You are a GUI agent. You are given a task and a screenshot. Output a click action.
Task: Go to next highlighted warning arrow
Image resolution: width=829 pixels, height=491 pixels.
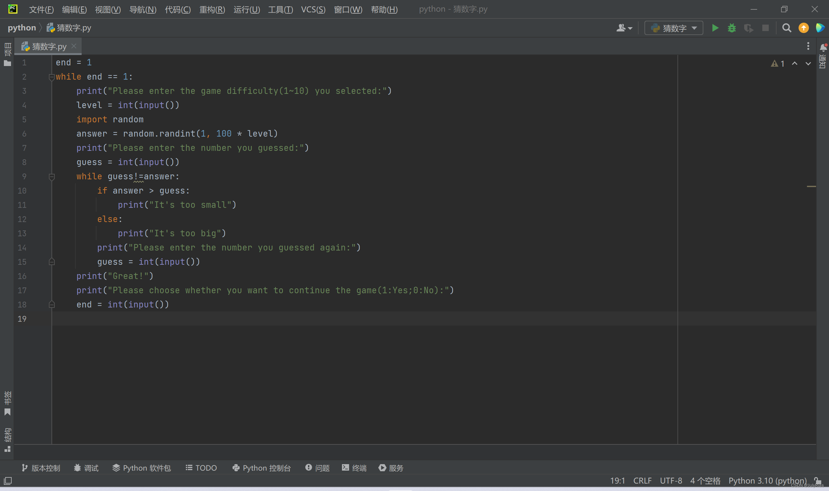pyautogui.click(x=808, y=63)
